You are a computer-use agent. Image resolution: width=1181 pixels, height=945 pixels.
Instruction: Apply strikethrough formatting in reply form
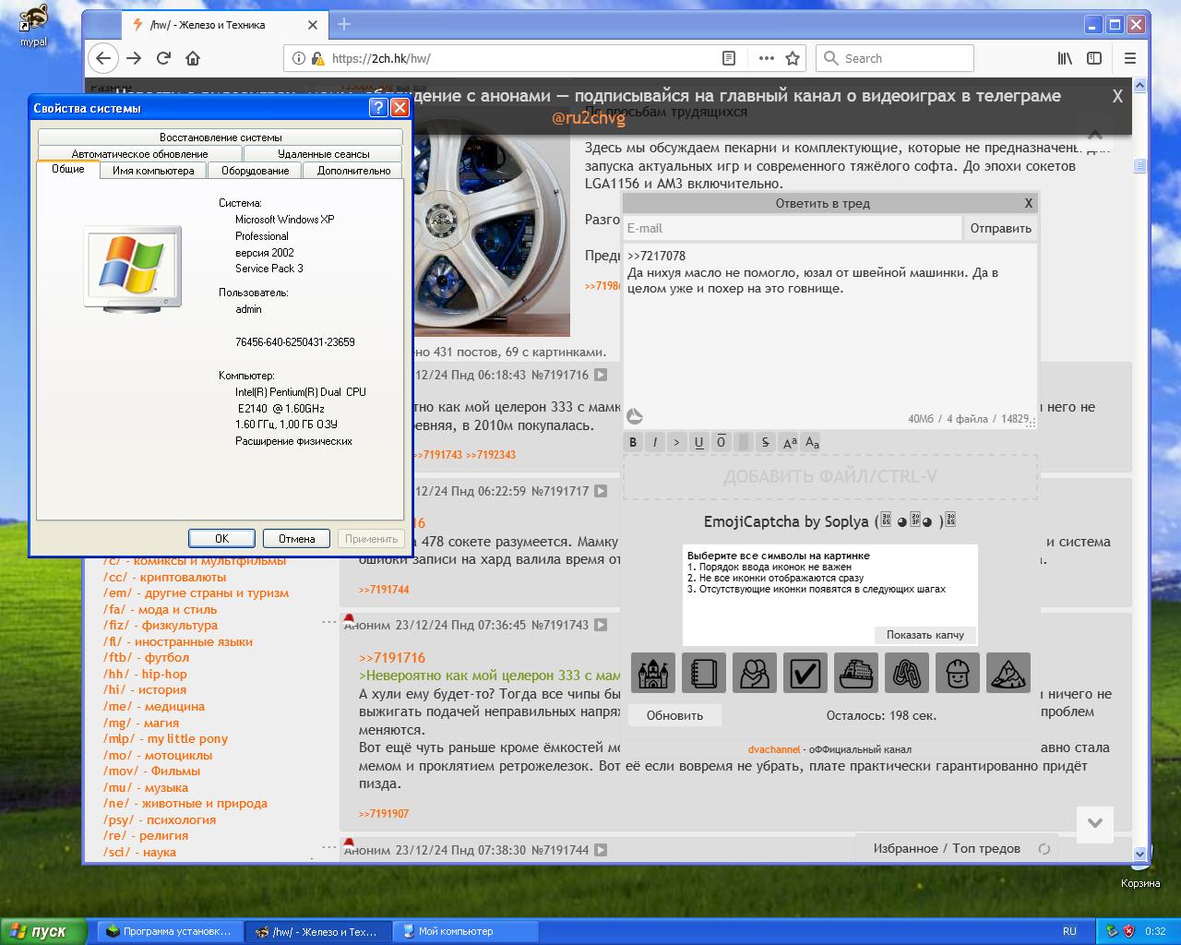765,442
